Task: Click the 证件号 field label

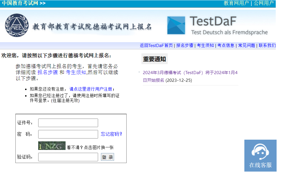Action: tap(25, 123)
